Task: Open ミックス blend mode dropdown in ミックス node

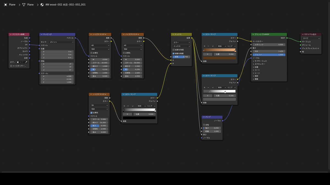Action: click(x=181, y=46)
